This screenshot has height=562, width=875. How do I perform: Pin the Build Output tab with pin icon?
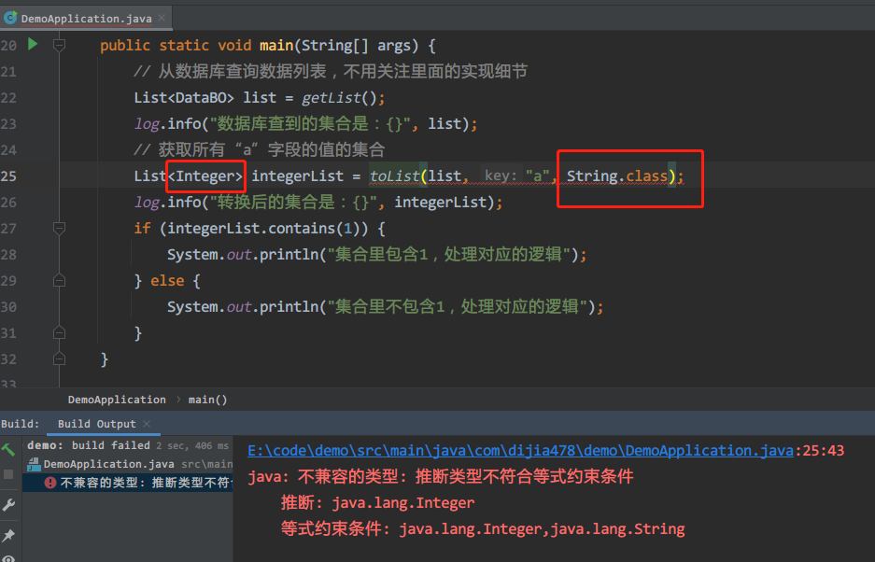[8, 535]
